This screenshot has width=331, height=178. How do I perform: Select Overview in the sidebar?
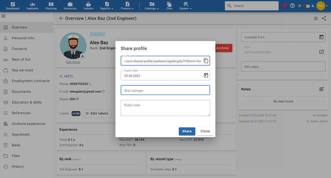coord(27,27)
